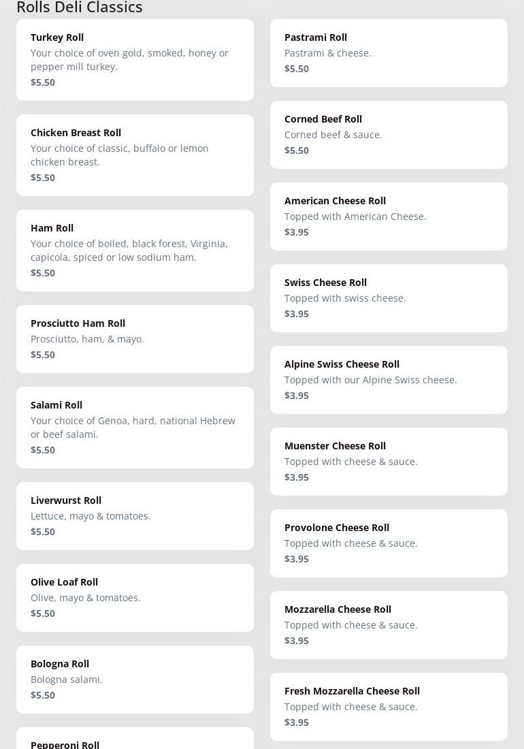This screenshot has height=749, width=524.
Task: Open the Mozzarella Cheese Roll item
Action: point(389,625)
